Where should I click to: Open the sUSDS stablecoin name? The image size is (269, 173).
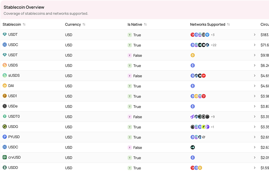[x=14, y=75]
